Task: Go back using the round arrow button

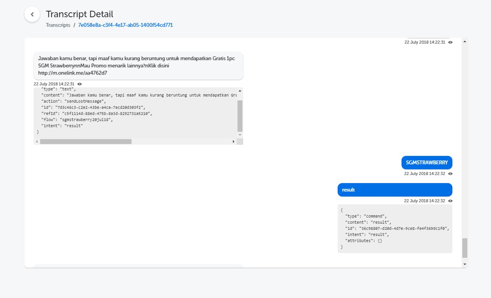Action: coord(32,15)
